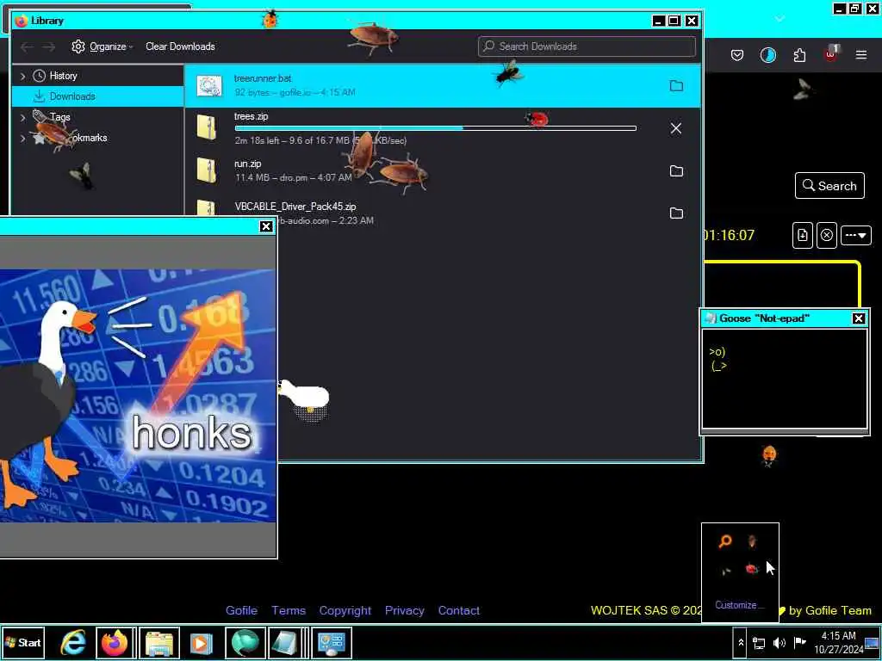Select the treerunner.bat download row
The height and width of the screenshot is (661, 882).
(442, 86)
